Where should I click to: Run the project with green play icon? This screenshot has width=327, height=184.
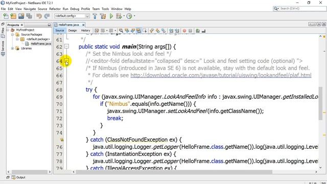pos(111,16)
